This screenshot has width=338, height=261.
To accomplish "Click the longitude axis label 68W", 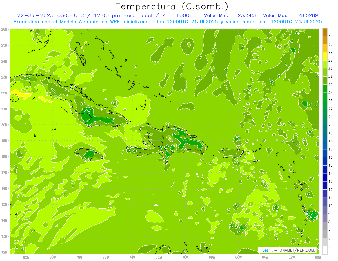I will point(212,257).
